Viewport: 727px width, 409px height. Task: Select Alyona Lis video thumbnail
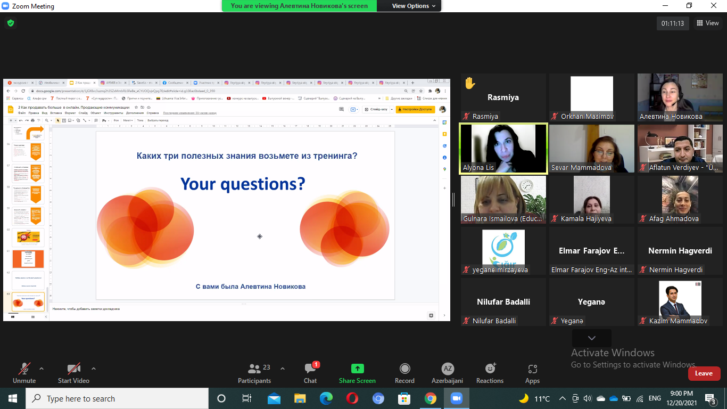[x=503, y=149]
